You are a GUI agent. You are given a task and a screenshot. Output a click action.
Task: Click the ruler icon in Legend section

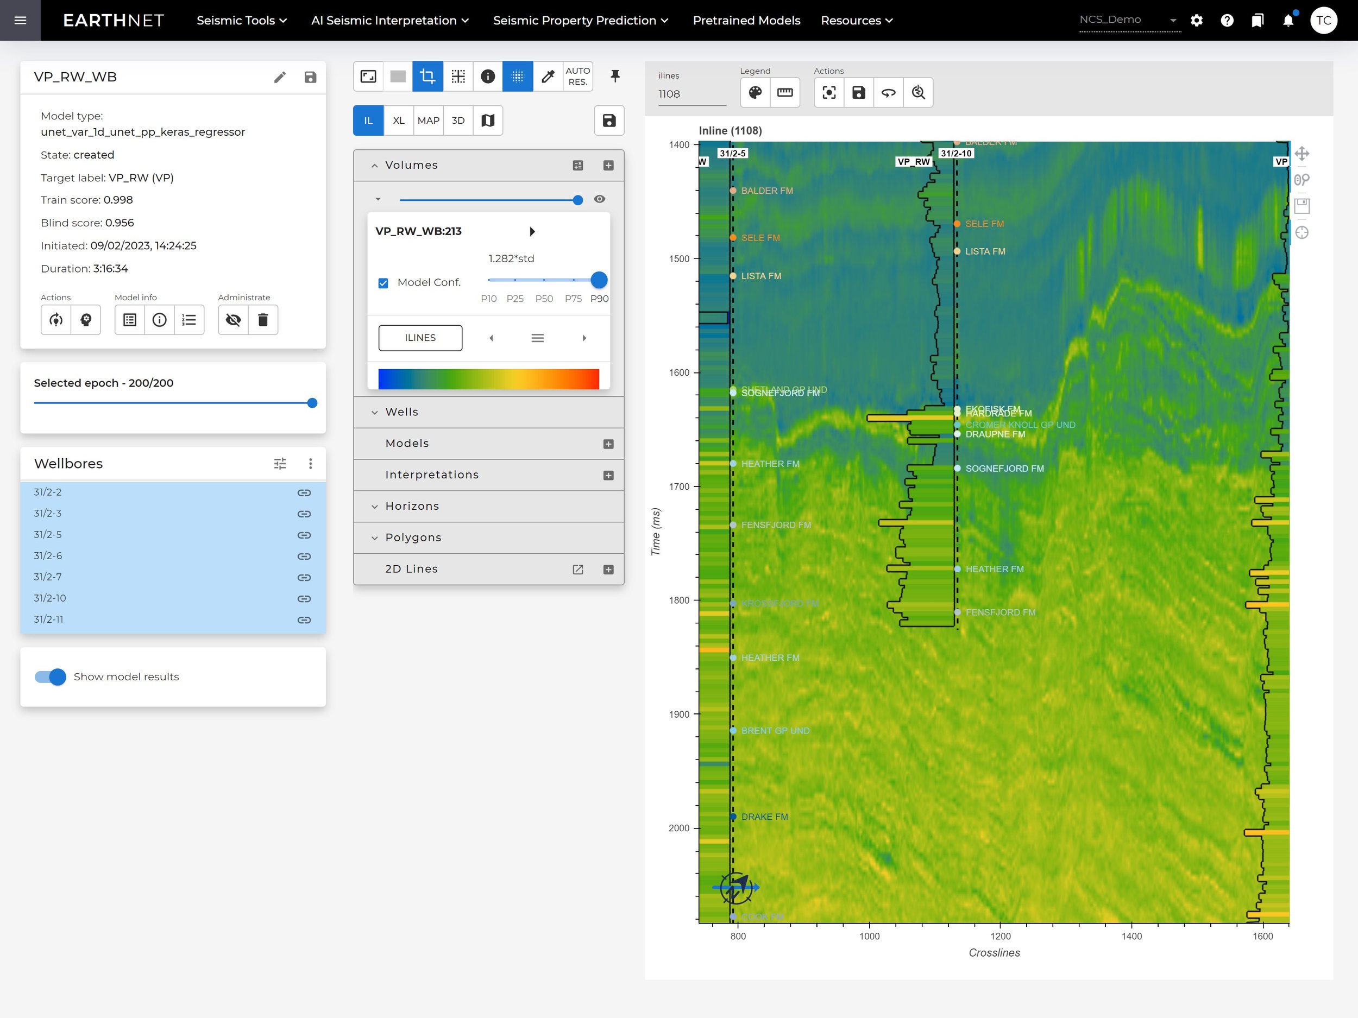coord(785,93)
